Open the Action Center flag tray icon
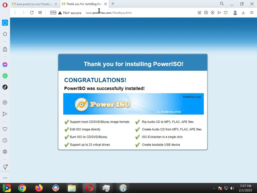The width and height of the screenshot is (257, 193). tap(220, 188)
